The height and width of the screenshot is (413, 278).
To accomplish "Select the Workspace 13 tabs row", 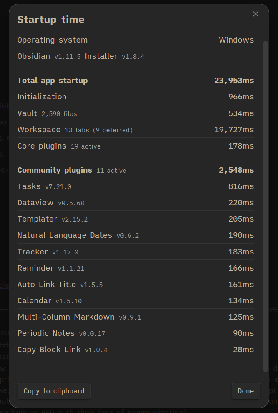I will point(135,130).
